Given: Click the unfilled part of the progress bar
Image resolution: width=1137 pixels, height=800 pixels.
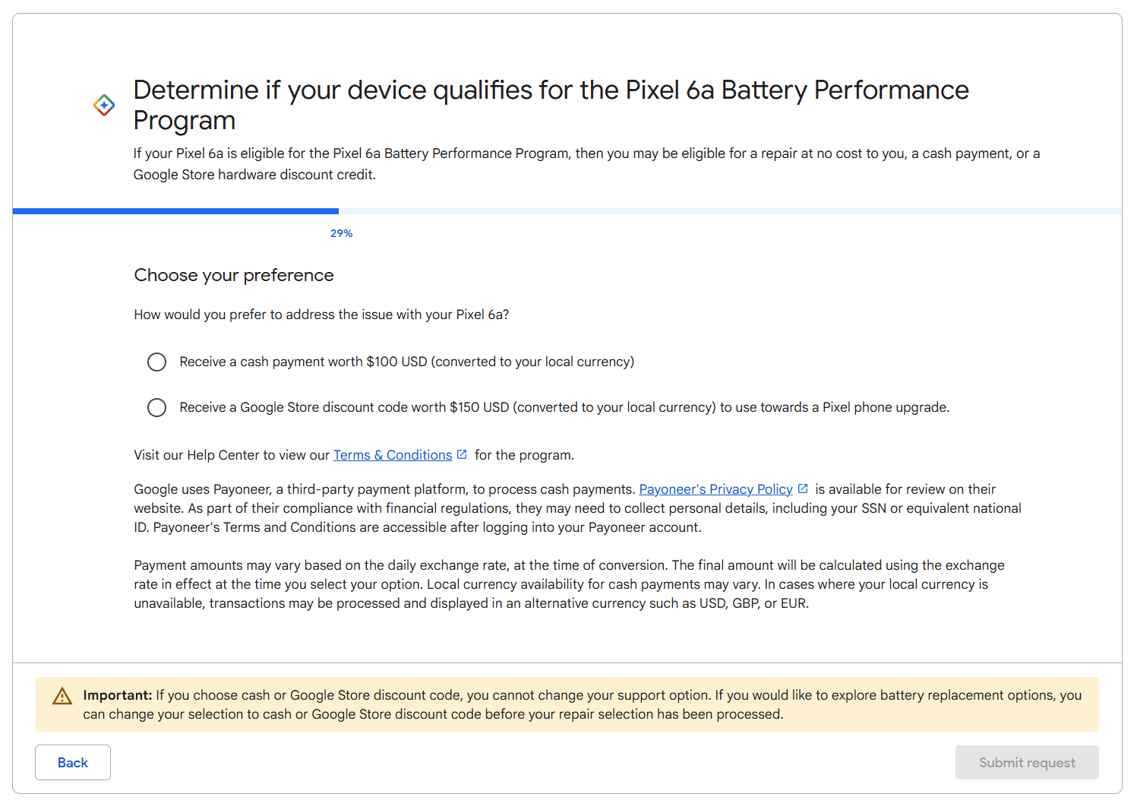Looking at the screenshot, I should [729, 211].
